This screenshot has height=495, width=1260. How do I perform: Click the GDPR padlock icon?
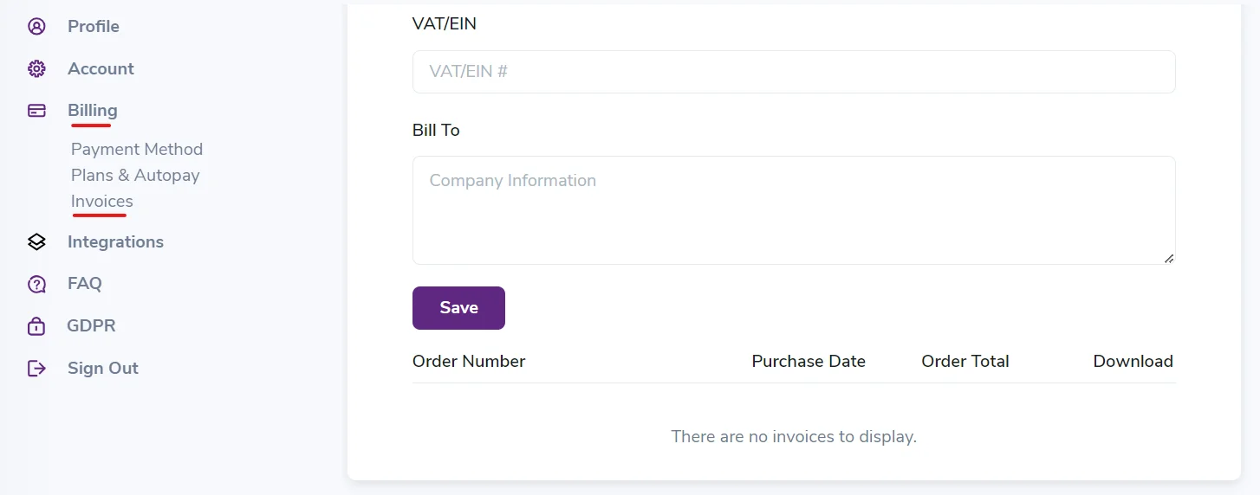click(x=36, y=326)
